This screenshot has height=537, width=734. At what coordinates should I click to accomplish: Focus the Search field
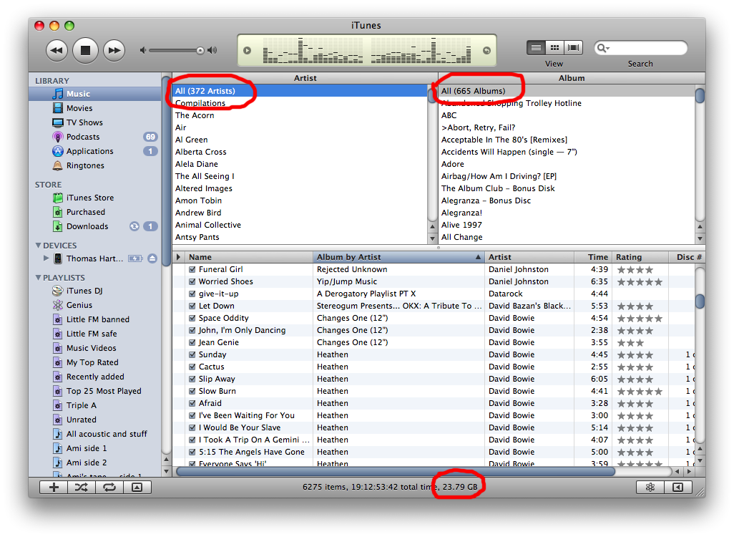[x=640, y=48]
